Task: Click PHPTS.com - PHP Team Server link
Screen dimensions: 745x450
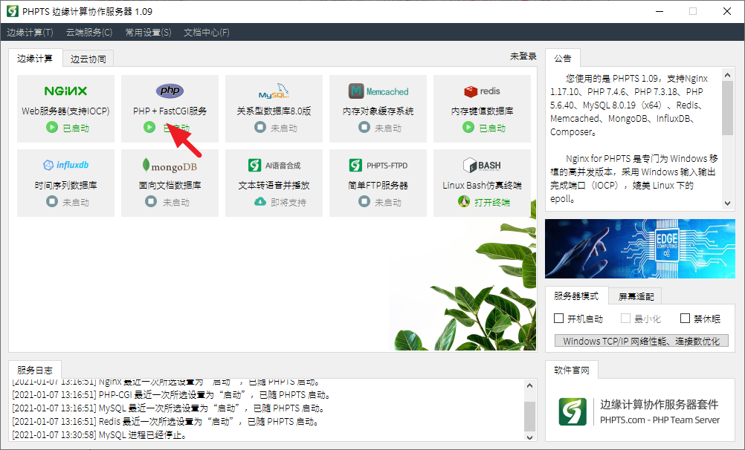Action: pos(659,420)
